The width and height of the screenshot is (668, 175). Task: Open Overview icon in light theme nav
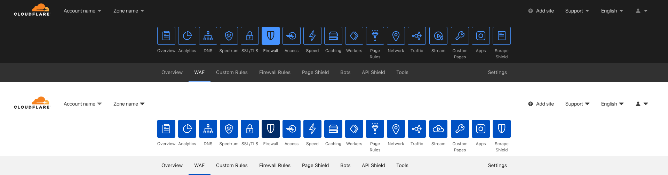pos(166,129)
